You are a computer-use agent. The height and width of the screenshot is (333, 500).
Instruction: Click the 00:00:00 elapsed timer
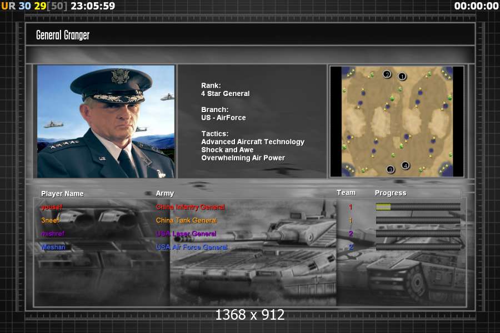[x=476, y=6]
